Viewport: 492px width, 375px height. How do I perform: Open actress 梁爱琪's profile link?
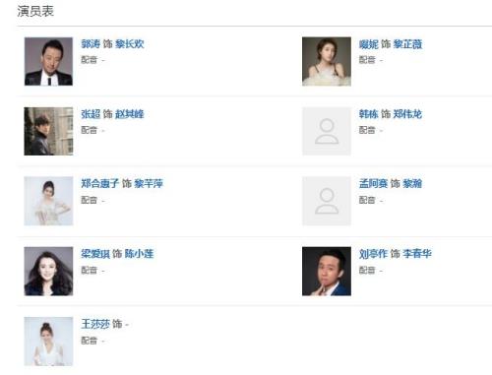pos(95,254)
